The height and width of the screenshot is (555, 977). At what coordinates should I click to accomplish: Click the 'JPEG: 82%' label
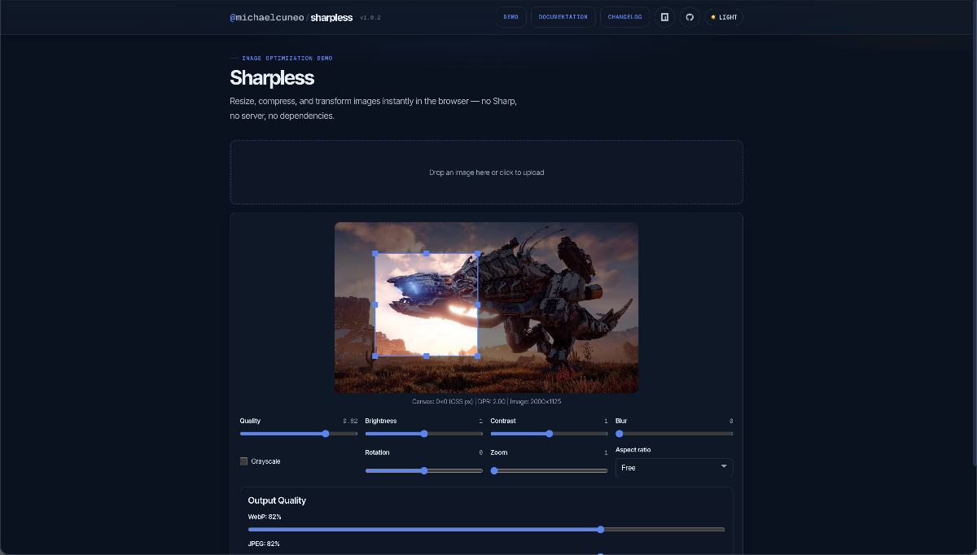tap(264, 544)
